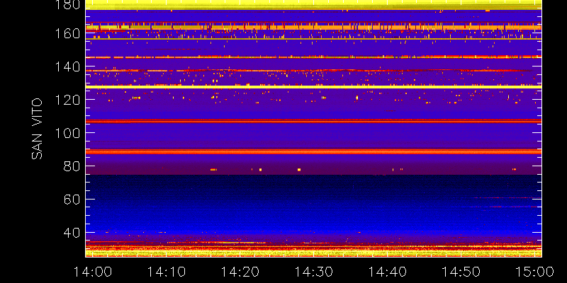The width and height of the screenshot is (567, 283).
Task: Click the 14:00 time axis label
Action: coord(93,272)
